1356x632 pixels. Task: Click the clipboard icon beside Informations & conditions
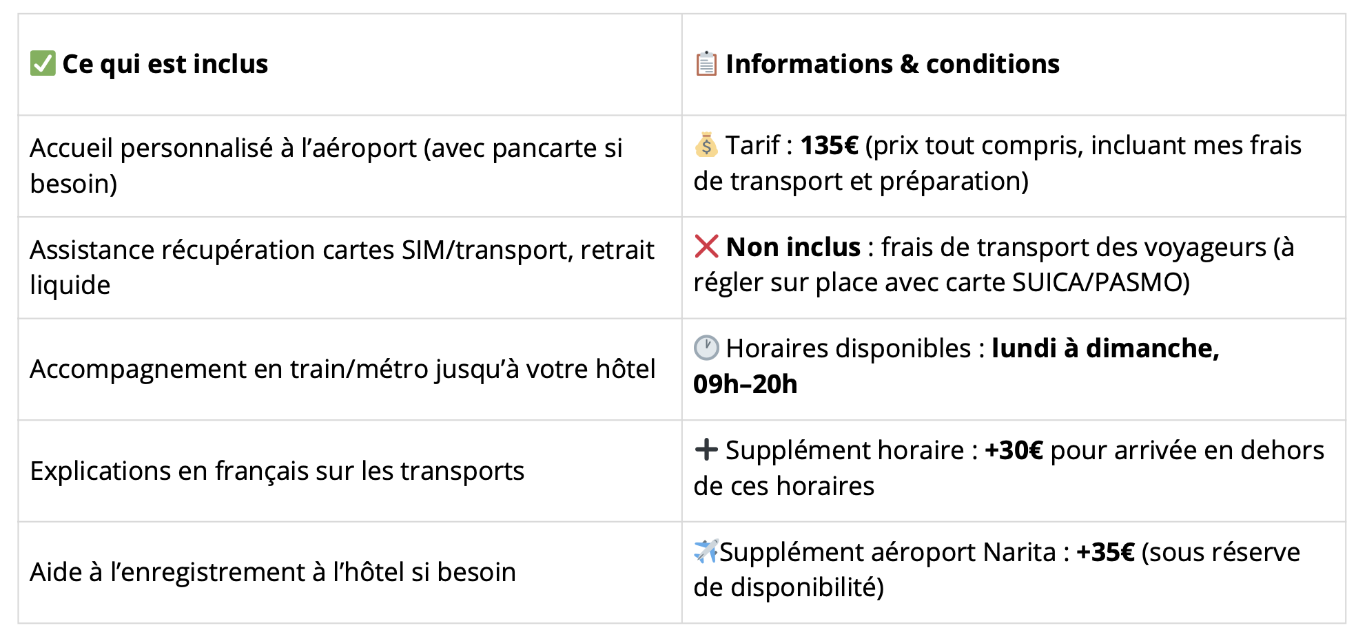coord(706,63)
